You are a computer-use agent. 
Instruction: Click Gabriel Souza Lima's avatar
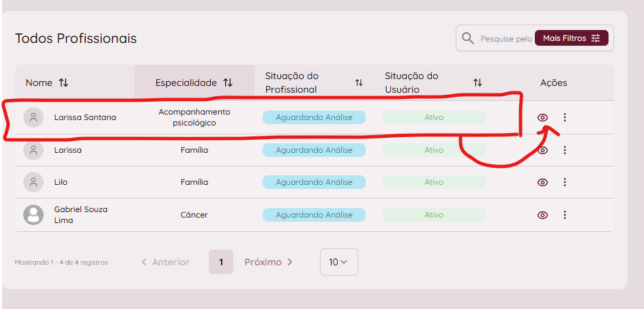click(x=33, y=215)
